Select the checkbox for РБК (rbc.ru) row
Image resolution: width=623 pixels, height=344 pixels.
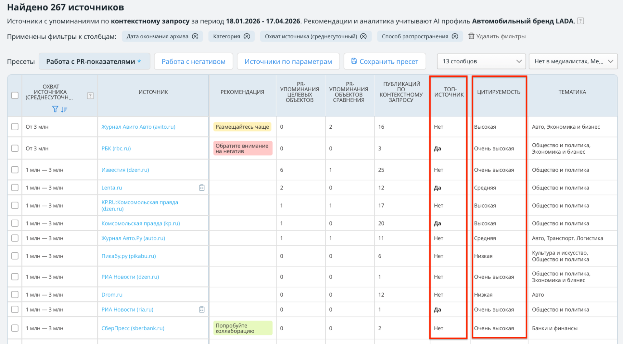pos(15,148)
